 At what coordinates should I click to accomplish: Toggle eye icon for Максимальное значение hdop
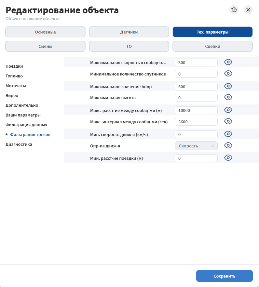228,86
